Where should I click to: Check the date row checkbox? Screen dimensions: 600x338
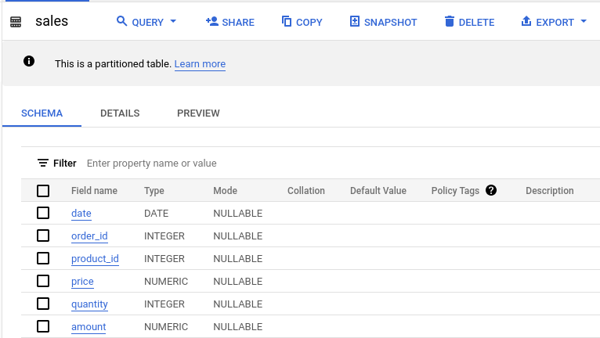43,213
